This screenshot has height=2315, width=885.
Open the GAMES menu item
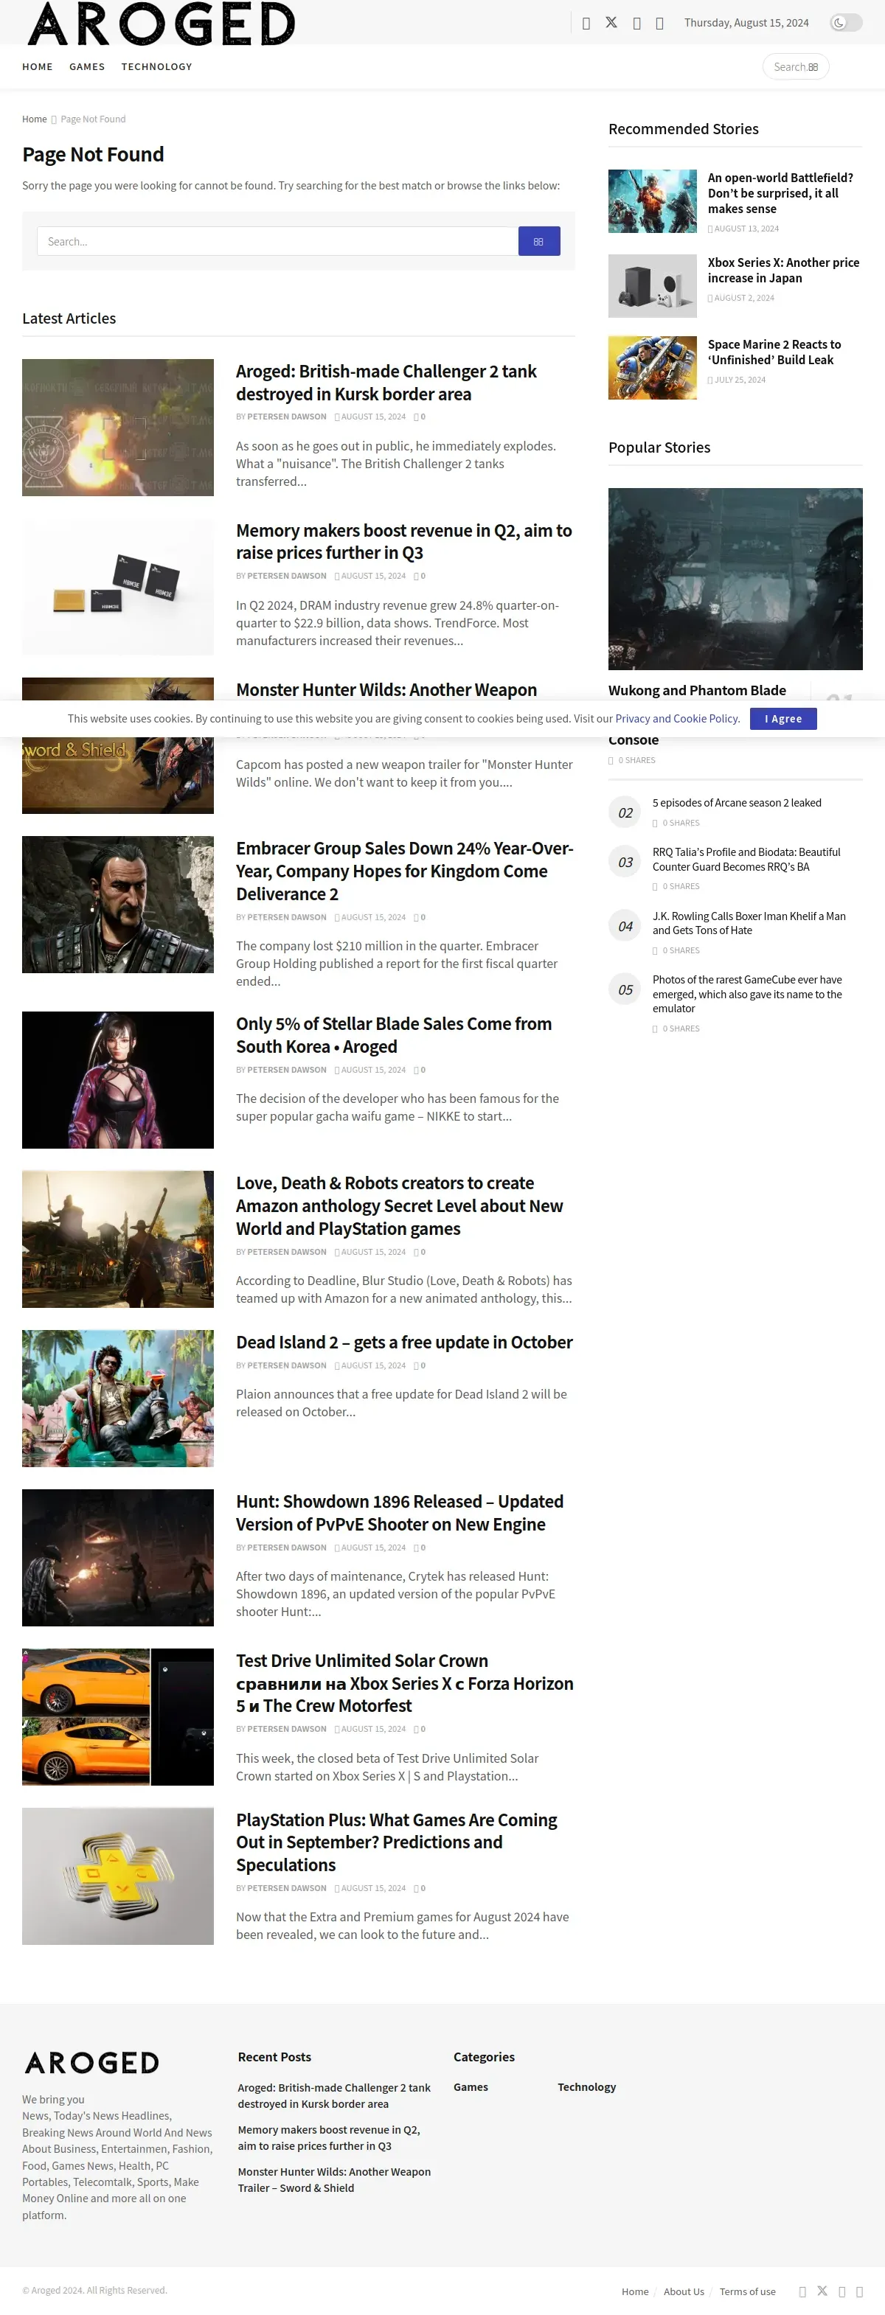(87, 66)
